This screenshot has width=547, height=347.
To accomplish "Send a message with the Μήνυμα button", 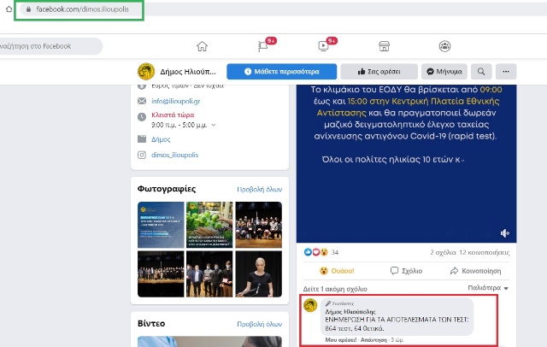I will coord(444,72).
